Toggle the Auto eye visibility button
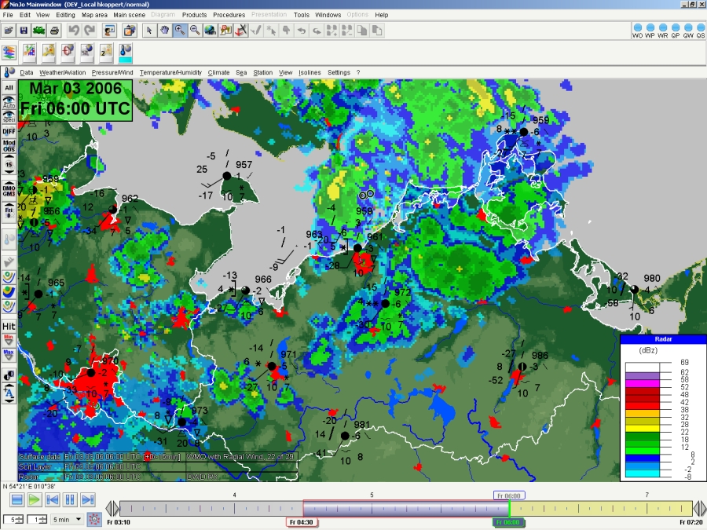 pyautogui.click(x=9, y=102)
